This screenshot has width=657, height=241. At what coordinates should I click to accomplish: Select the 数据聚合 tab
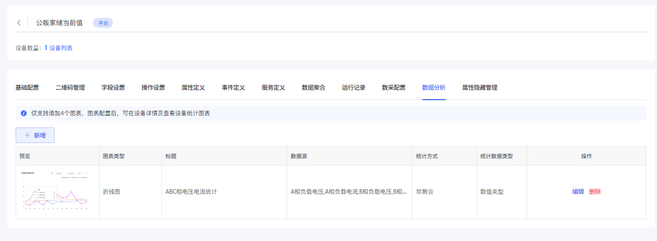pos(313,88)
